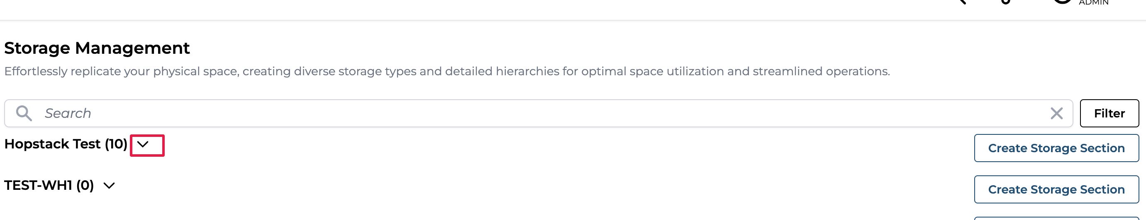This screenshot has width=1146, height=220.
Task: Select the Hopstack Test warehouse name
Action: (x=53, y=144)
